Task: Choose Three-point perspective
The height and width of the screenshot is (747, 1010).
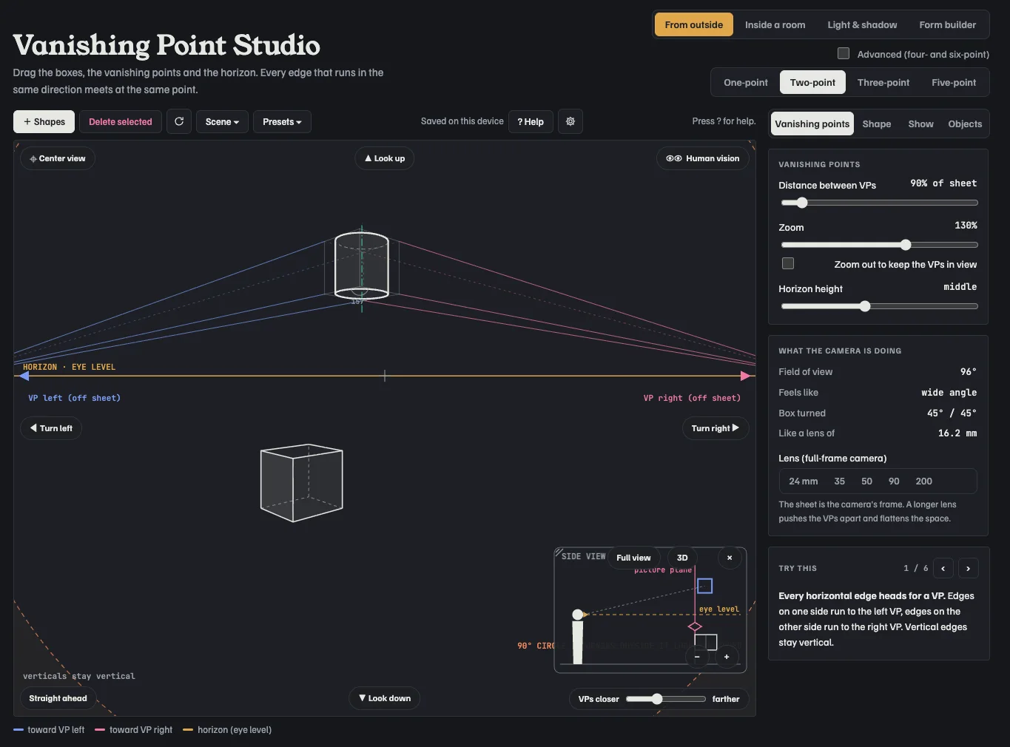Action: [x=883, y=82]
